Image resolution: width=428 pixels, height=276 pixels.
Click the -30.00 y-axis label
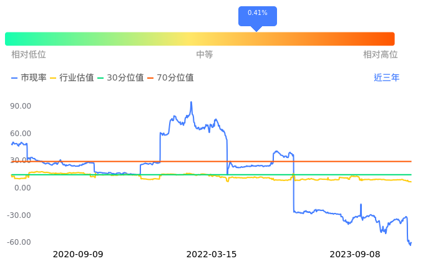point(20,215)
